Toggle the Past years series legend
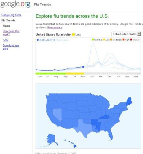The height and width of the screenshot is (154, 143). tap(61, 40)
